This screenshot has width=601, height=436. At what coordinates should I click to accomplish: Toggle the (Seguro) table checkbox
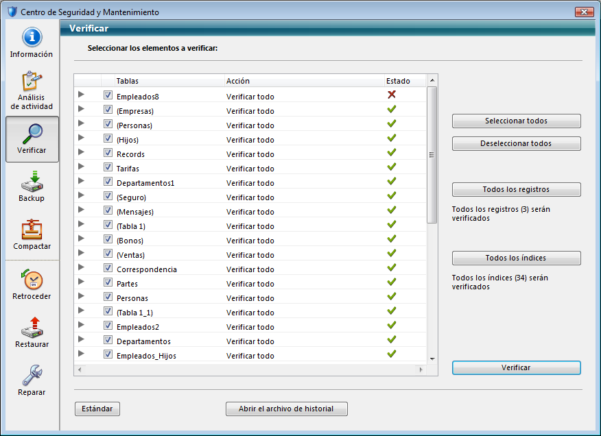[x=108, y=196]
